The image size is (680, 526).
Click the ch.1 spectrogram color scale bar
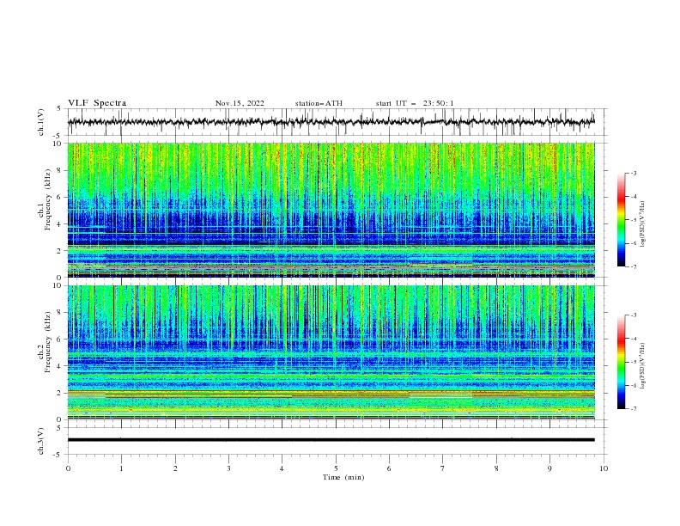coord(621,220)
